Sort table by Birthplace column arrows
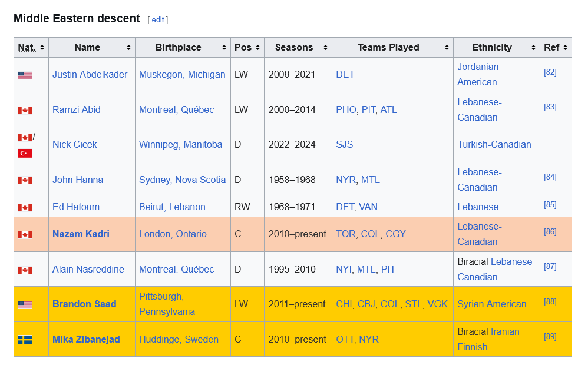578x365 pixels. [x=224, y=48]
